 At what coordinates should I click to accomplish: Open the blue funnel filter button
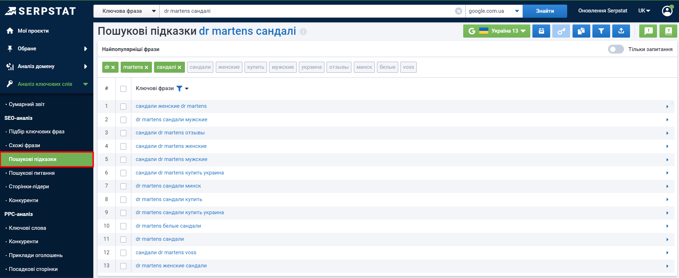pos(601,31)
